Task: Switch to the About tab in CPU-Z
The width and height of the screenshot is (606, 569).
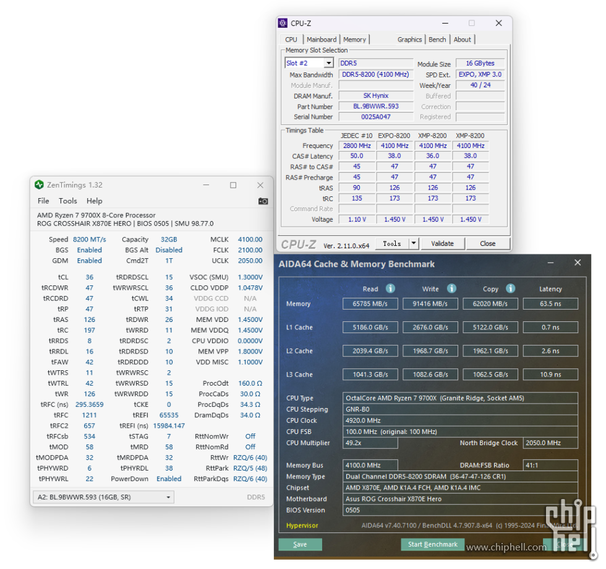Action: pyautogui.click(x=463, y=40)
